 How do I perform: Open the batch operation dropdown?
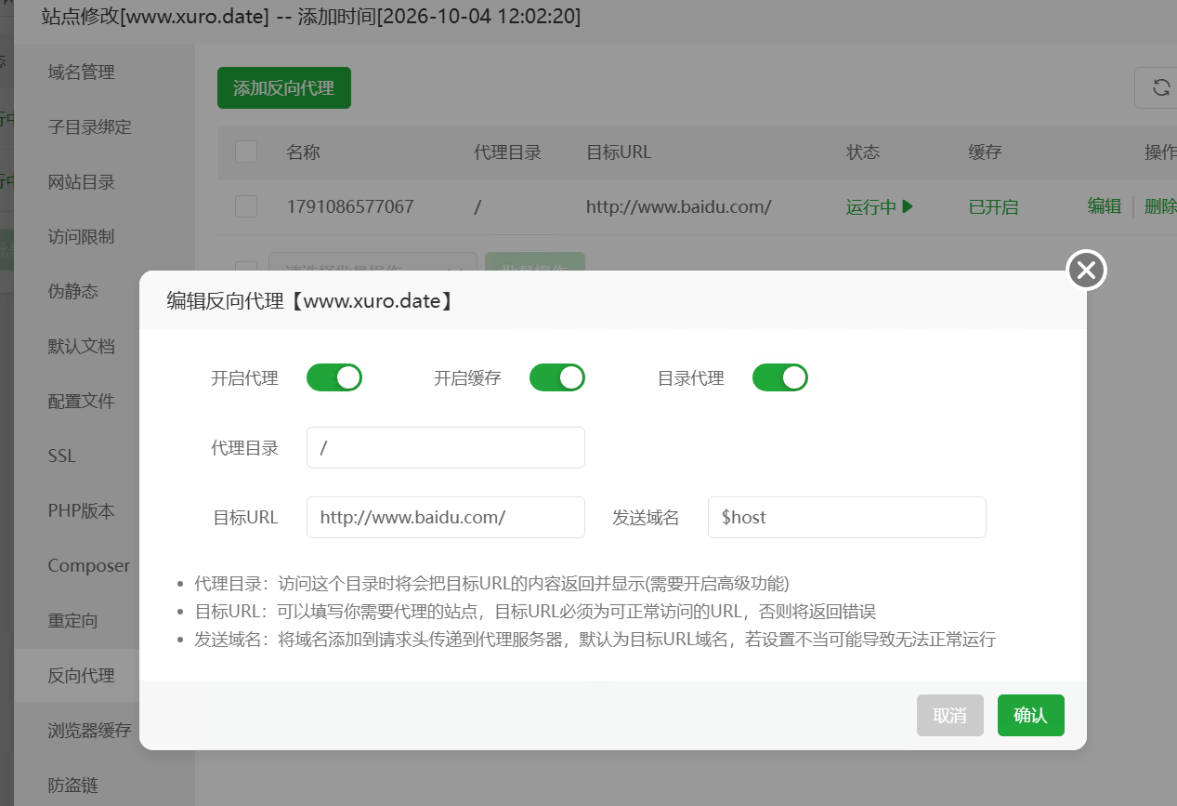(373, 267)
